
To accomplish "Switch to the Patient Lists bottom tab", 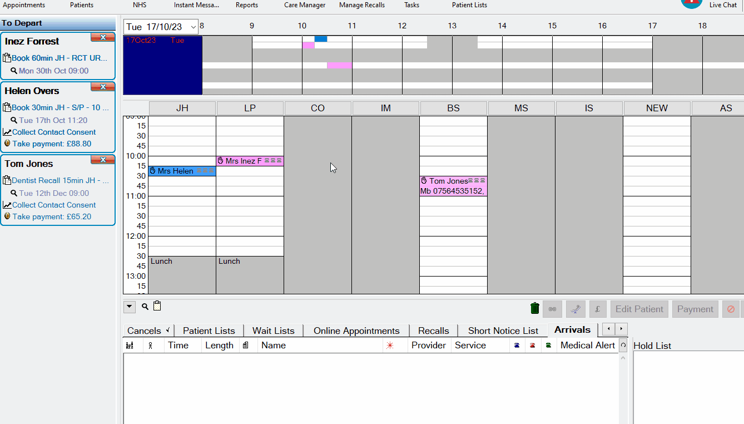I will point(209,331).
